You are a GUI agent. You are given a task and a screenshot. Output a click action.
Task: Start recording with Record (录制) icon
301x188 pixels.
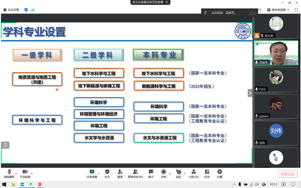(163, 172)
